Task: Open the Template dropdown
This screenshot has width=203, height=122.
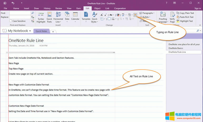Action: click(86, 17)
